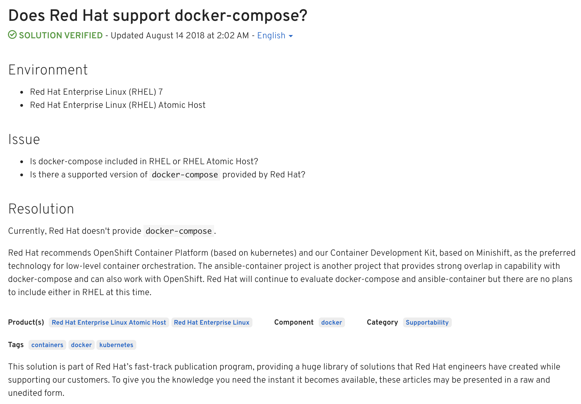The image size is (581, 404).
Task: Click the page title about docker-compose
Action: coord(158,15)
